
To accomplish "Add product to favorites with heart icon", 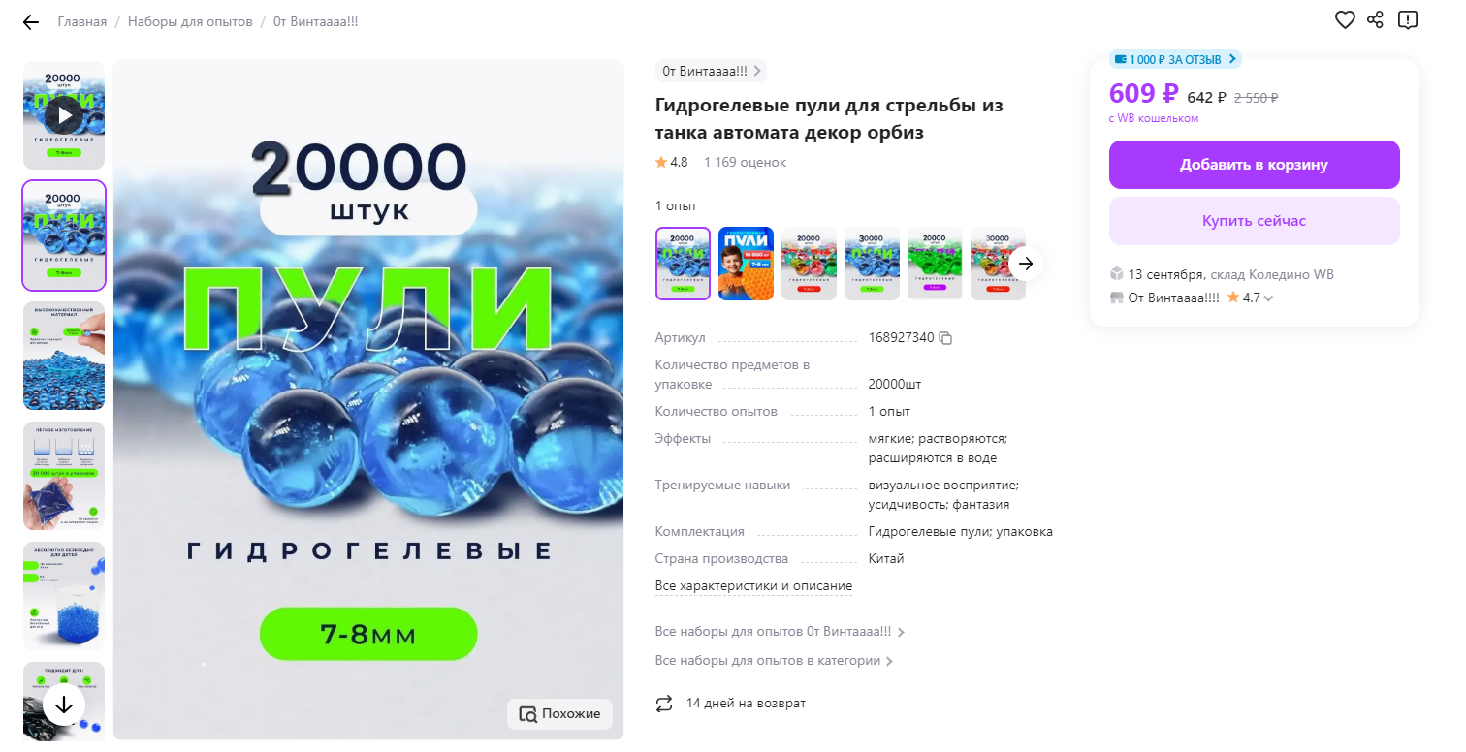I will coord(1345,20).
